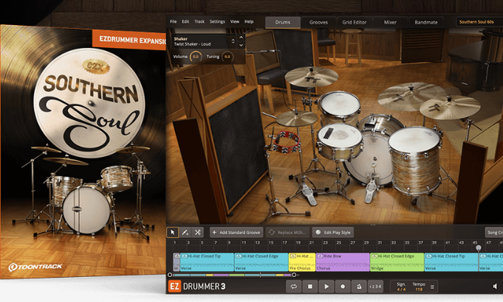Click the song overview left range handle
This screenshot has height=302, width=503.
170,275
